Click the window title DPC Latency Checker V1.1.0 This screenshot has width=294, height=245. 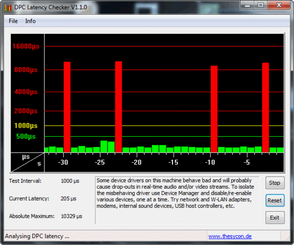[51, 7]
